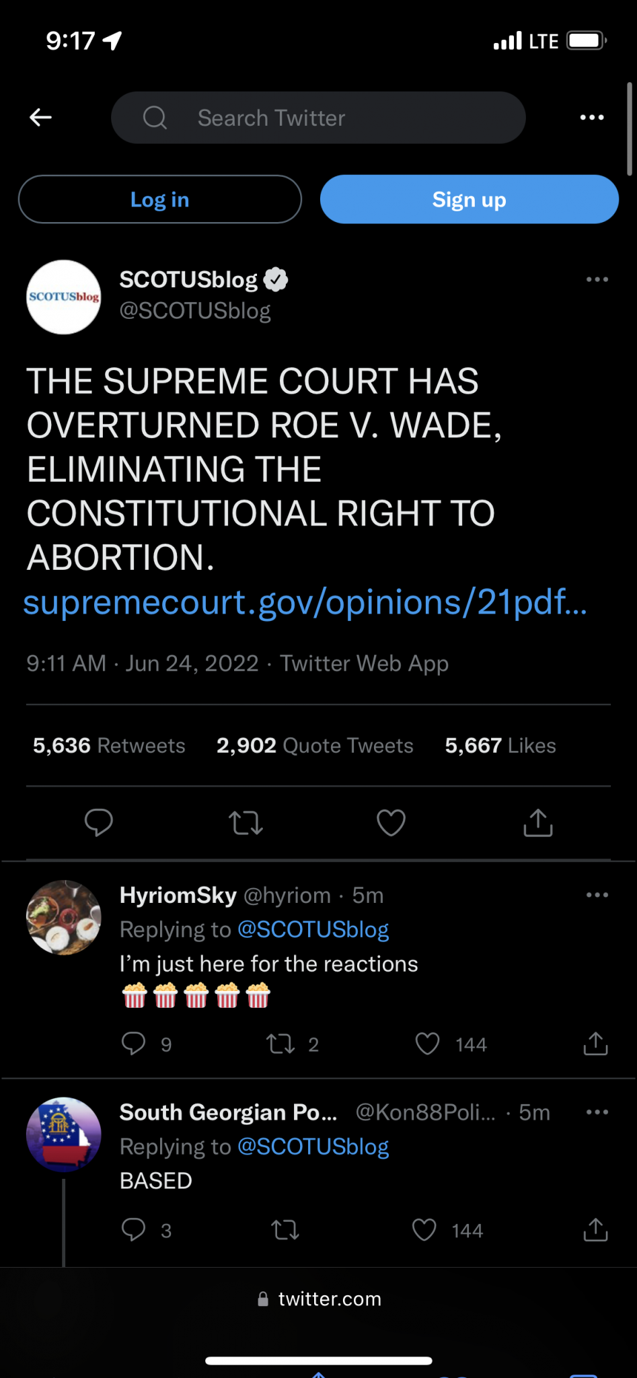This screenshot has height=1378, width=637.
Task: Retweet HyriomSky's reply
Action: tap(280, 1044)
